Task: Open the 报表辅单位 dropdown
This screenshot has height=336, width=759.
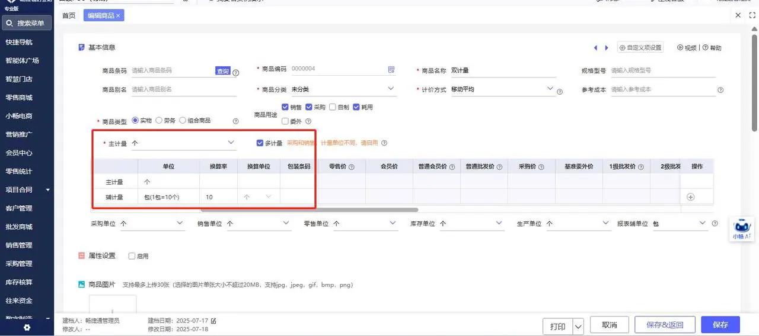Action: [680, 224]
